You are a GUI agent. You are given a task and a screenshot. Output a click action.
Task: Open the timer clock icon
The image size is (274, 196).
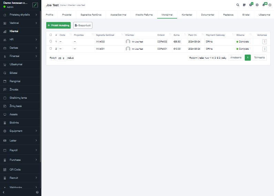[x=251, y=5]
